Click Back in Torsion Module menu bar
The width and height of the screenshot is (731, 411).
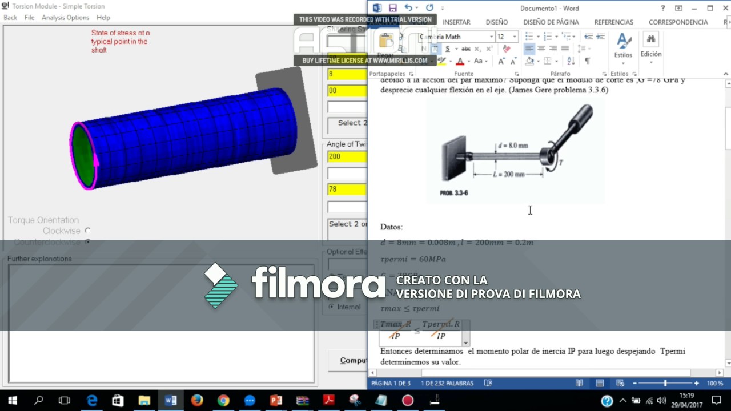coord(10,18)
